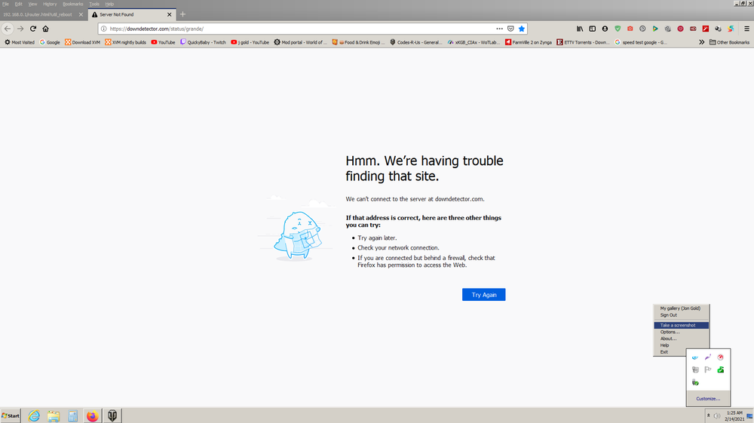Reload the current page
This screenshot has height=423, width=754.
[x=33, y=29]
